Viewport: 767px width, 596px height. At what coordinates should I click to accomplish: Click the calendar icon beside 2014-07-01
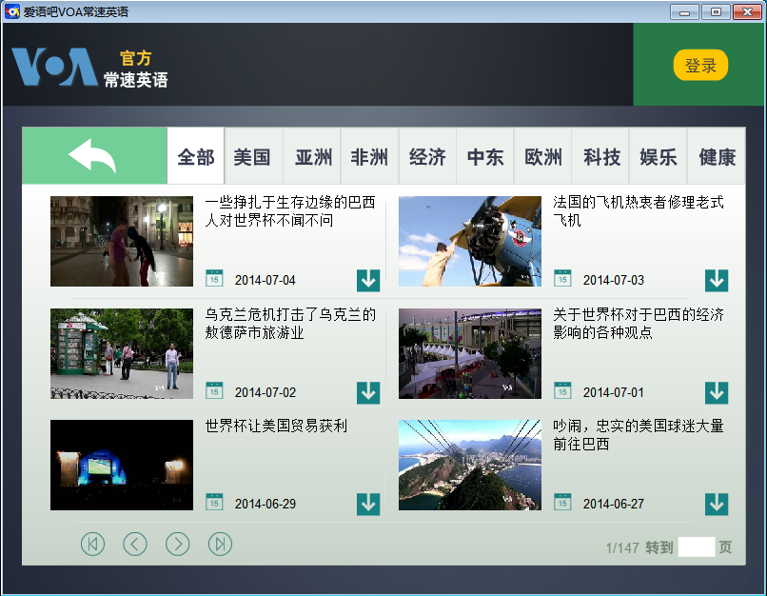(562, 390)
